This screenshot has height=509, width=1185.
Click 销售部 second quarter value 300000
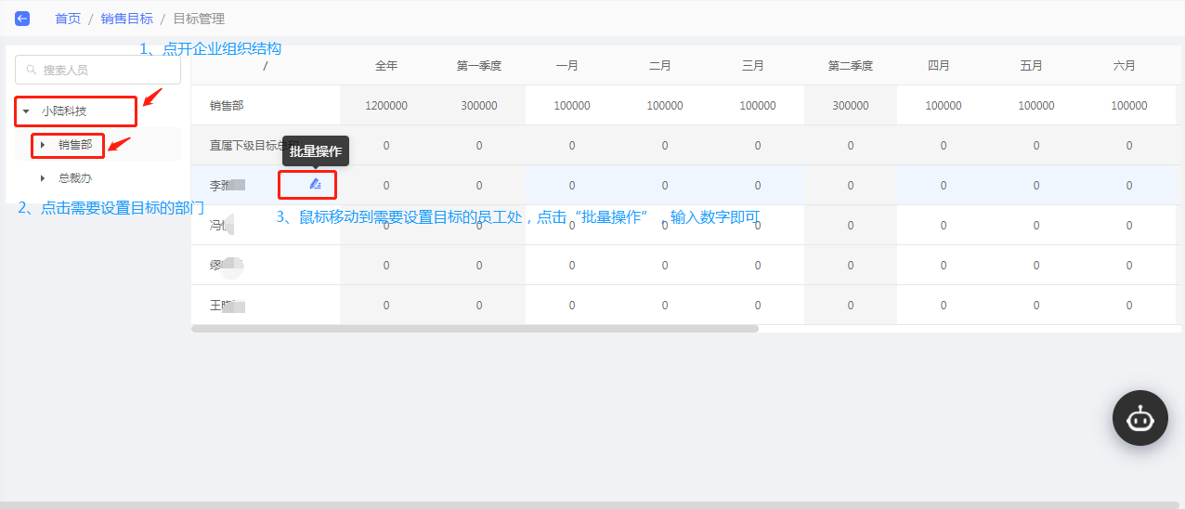(x=851, y=106)
